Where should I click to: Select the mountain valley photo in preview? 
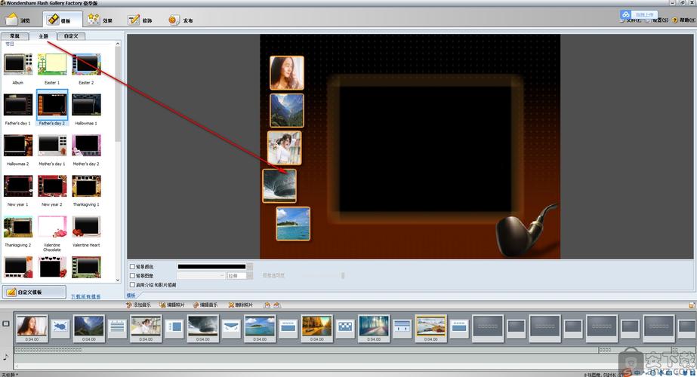pyautogui.click(x=287, y=111)
